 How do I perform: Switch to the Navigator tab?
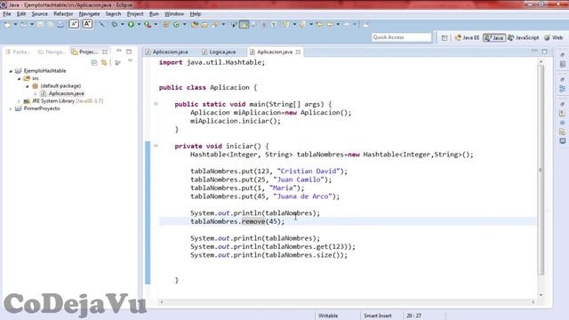coord(52,52)
